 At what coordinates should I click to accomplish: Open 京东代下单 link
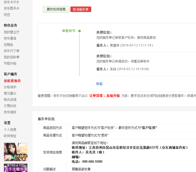(x=11, y=51)
